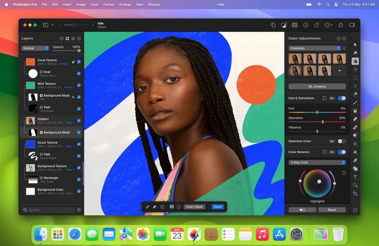Click the layers search field

[x=49, y=209]
